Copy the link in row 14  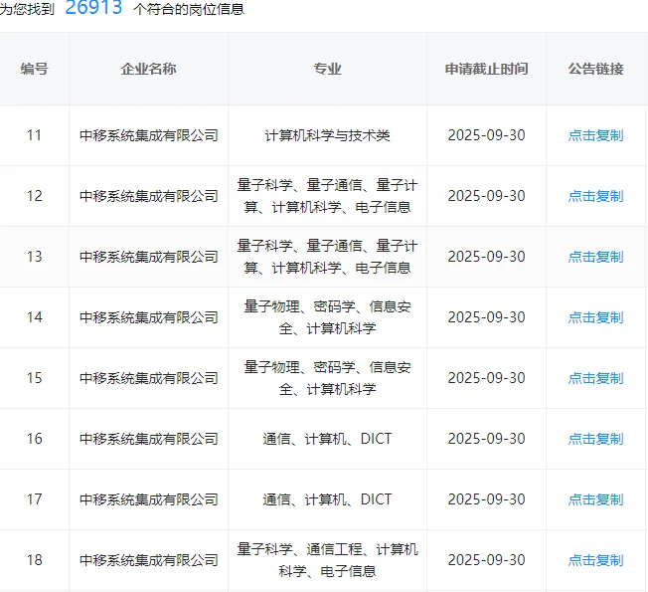[595, 317]
